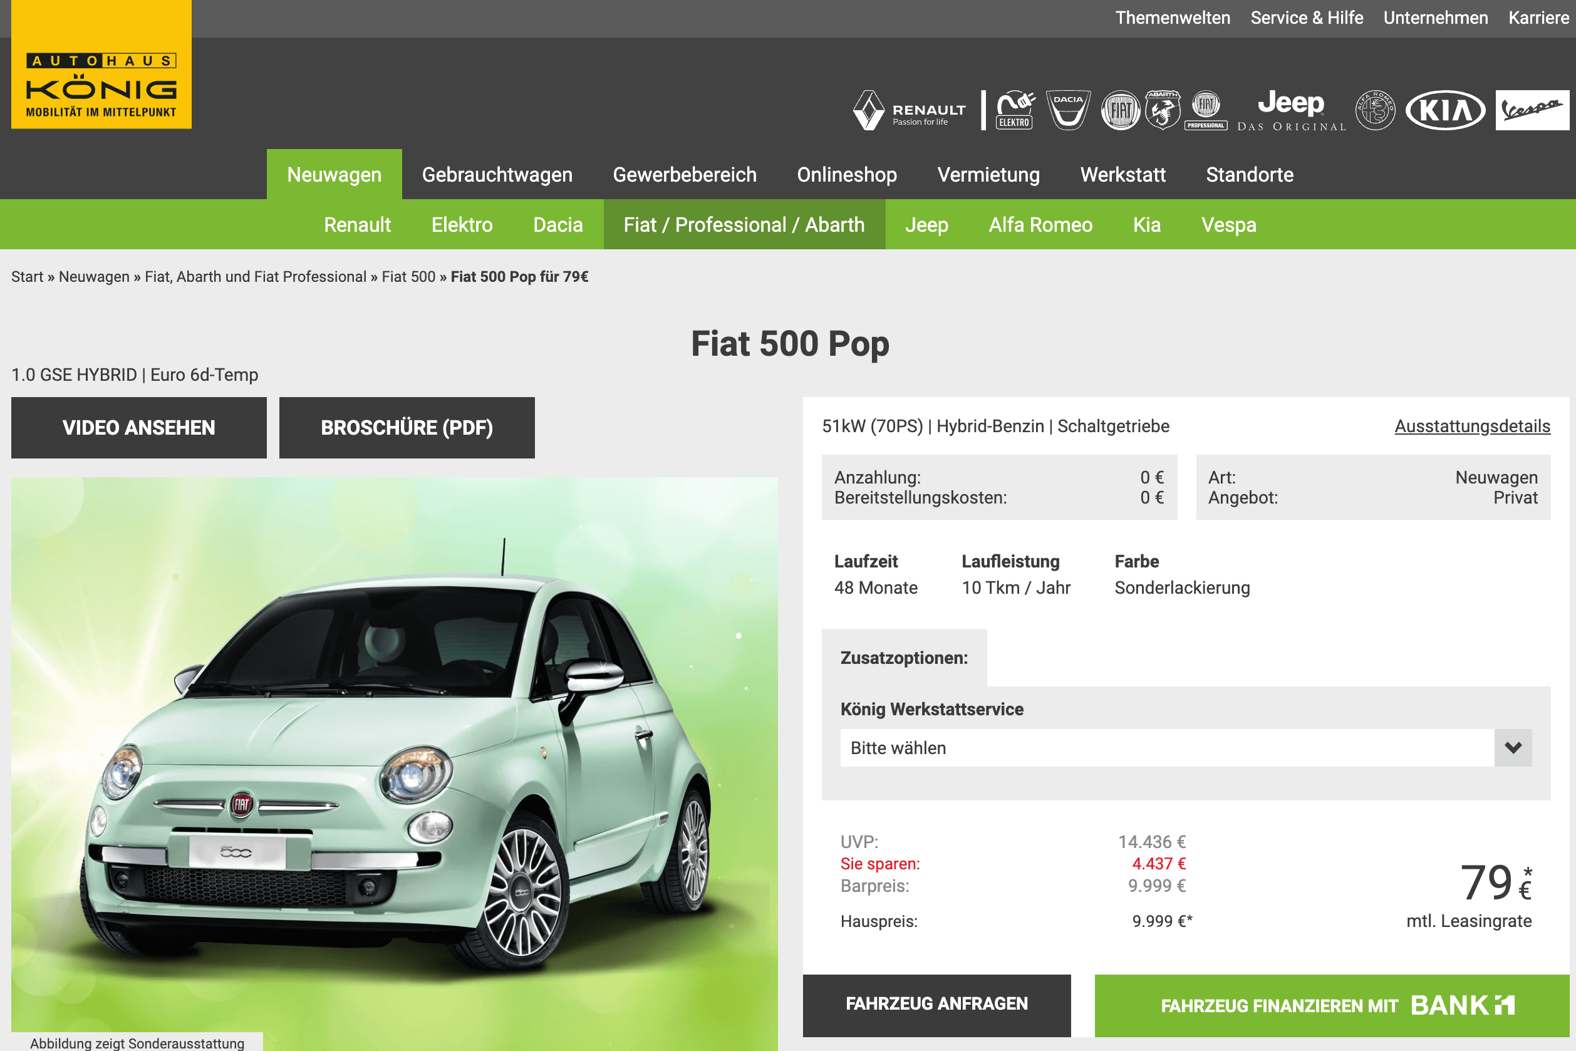Visit the Onlineshop menu item
The image size is (1576, 1051).
tap(847, 174)
